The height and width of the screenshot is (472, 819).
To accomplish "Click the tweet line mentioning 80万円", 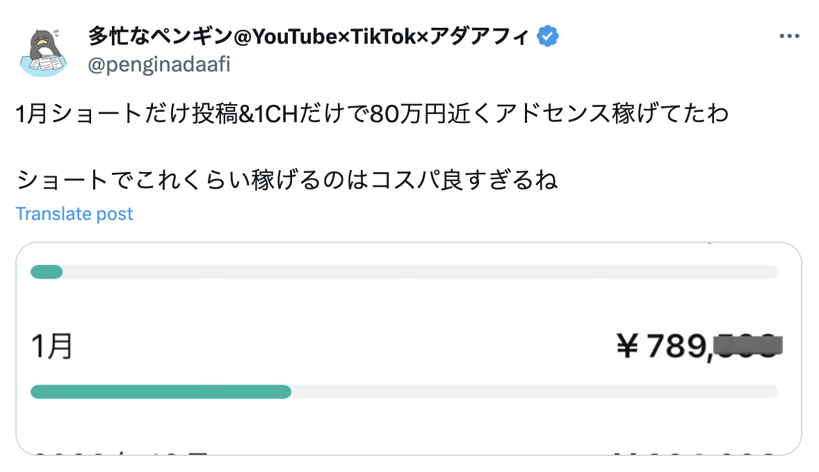I will point(372,115).
